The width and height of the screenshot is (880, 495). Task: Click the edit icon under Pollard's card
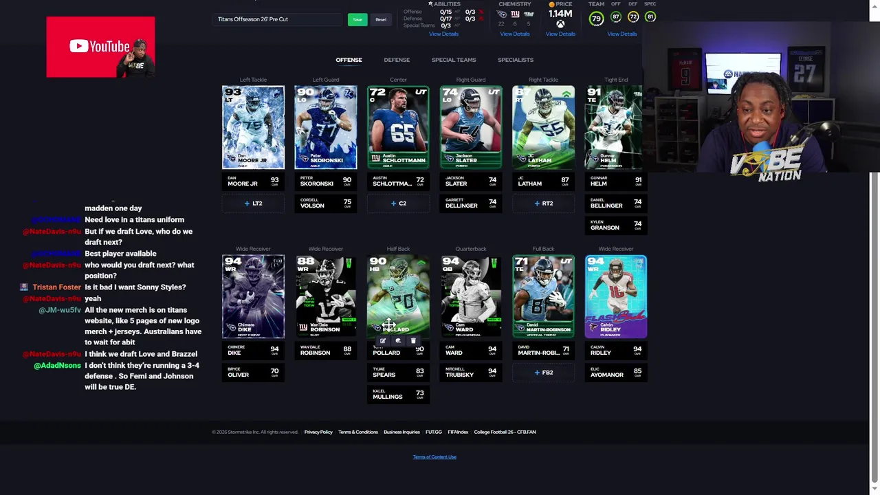pos(383,341)
